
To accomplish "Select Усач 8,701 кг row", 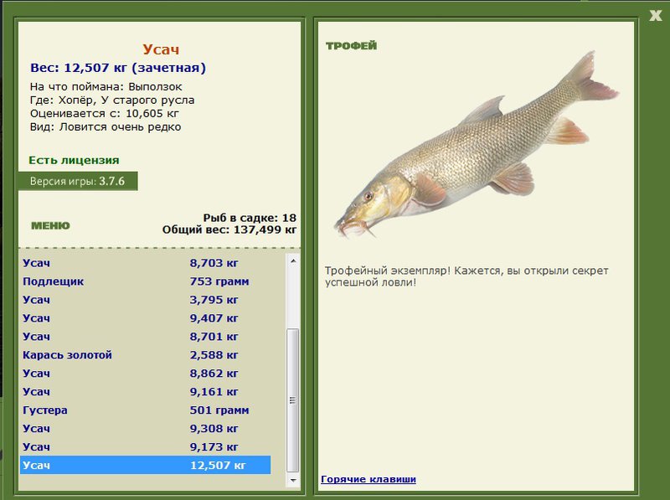I will coord(145,337).
